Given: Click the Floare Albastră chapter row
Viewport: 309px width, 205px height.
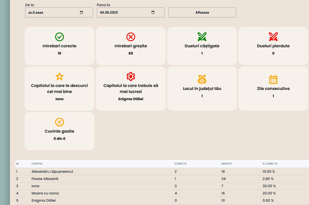Looking at the screenshot, I should tap(45, 179).
